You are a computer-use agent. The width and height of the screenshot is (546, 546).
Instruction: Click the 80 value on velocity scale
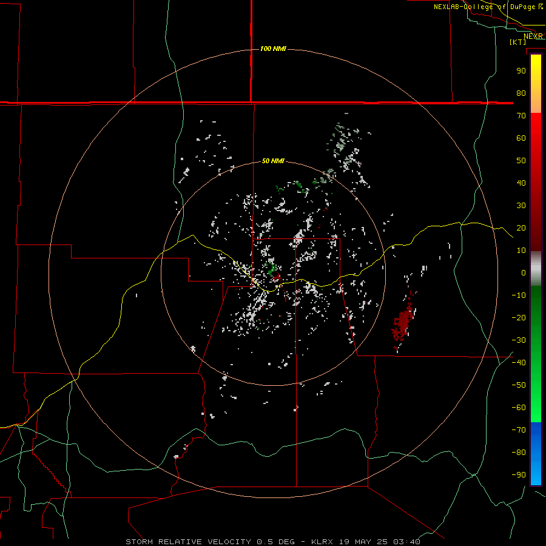(x=521, y=93)
